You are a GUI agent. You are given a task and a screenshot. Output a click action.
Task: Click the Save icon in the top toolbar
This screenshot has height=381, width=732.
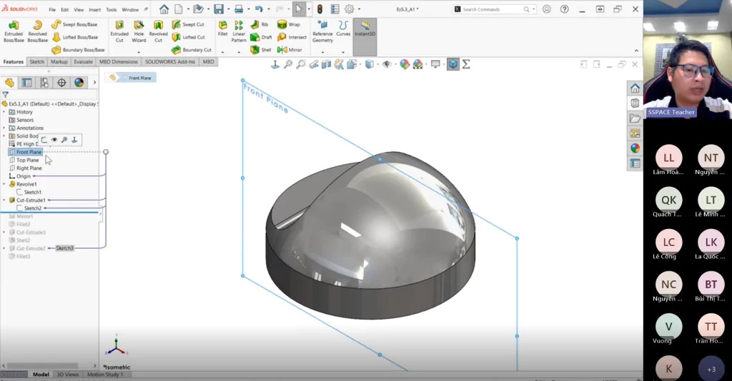click(x=219, y=9)
